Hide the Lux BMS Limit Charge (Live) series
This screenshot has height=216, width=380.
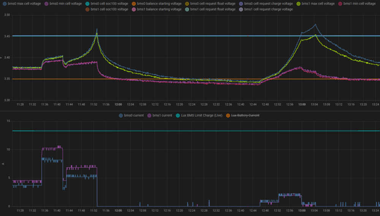pos(202,115)
